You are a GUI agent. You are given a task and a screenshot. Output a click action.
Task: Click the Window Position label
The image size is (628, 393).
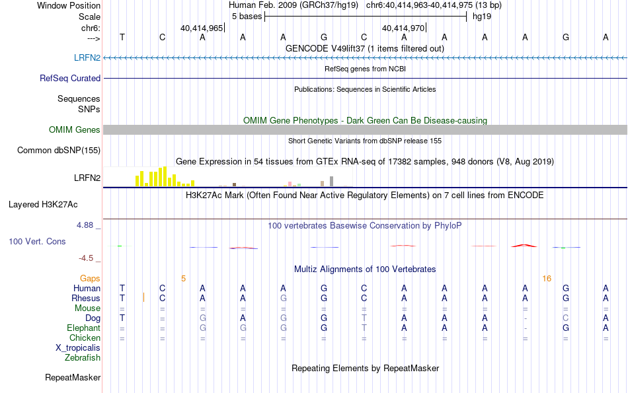(x=69, y=5)
